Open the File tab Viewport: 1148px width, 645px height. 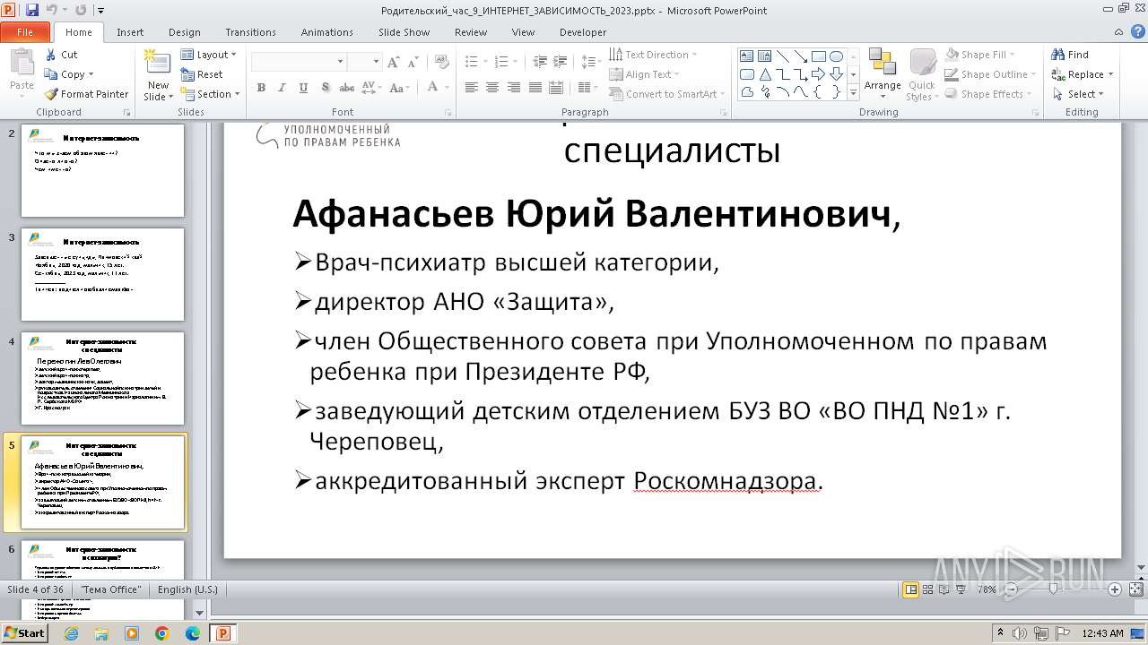[x=25, y=32]
